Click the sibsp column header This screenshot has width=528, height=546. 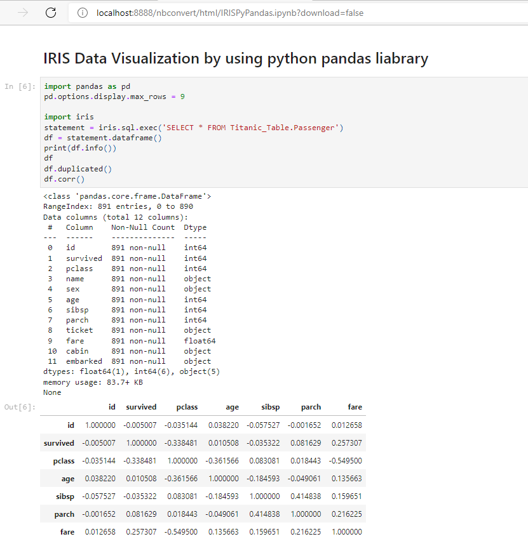270,407
